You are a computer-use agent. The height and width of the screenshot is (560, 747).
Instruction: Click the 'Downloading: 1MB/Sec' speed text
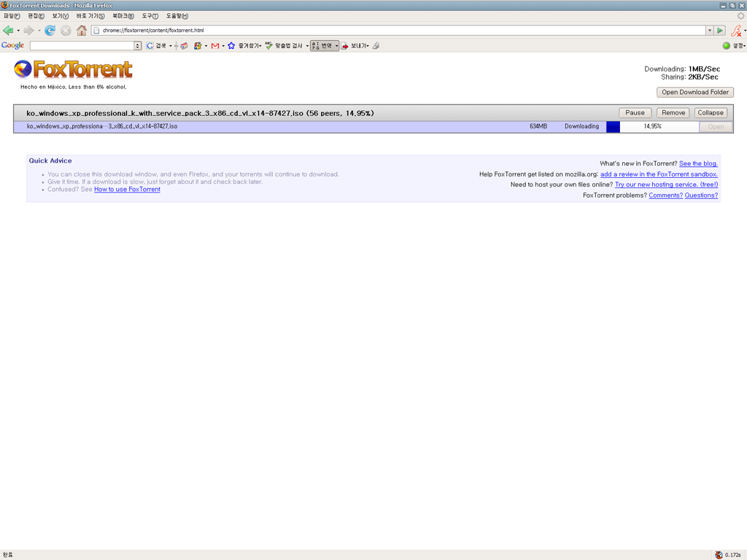pos(682,69)
